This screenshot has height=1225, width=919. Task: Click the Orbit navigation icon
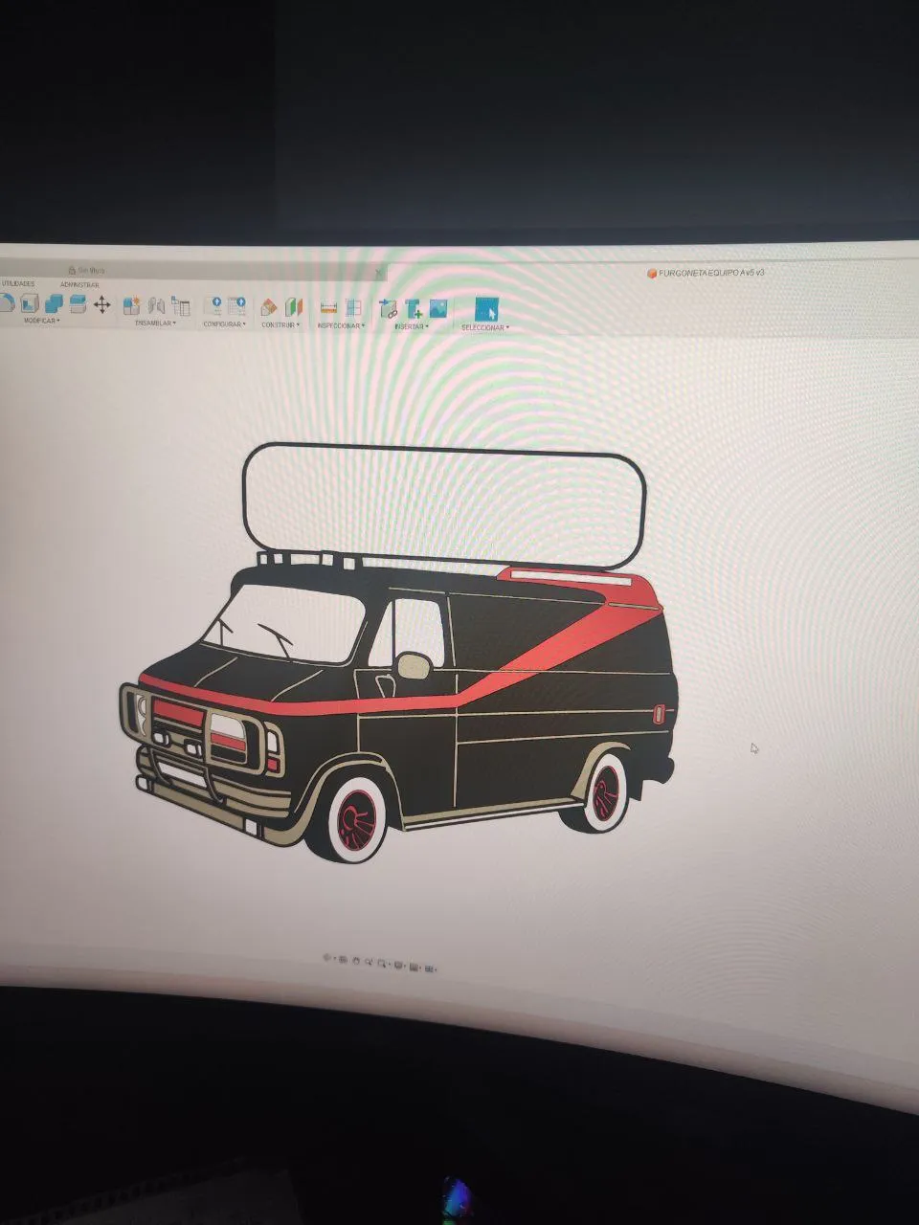326,957
